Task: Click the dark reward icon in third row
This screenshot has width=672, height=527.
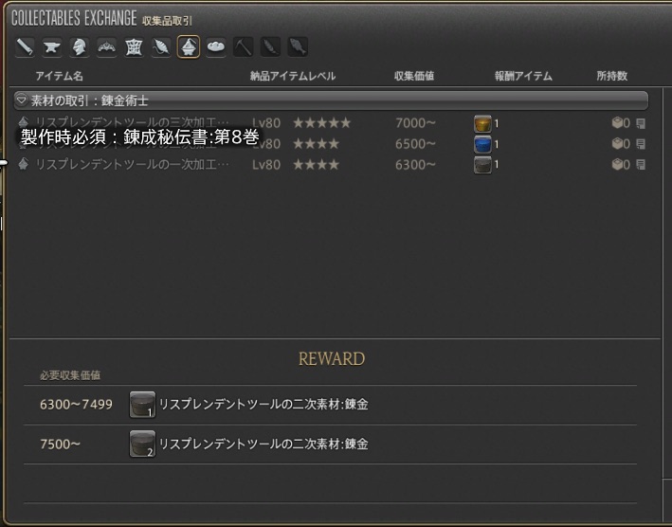Action: (x=482, y=165)
